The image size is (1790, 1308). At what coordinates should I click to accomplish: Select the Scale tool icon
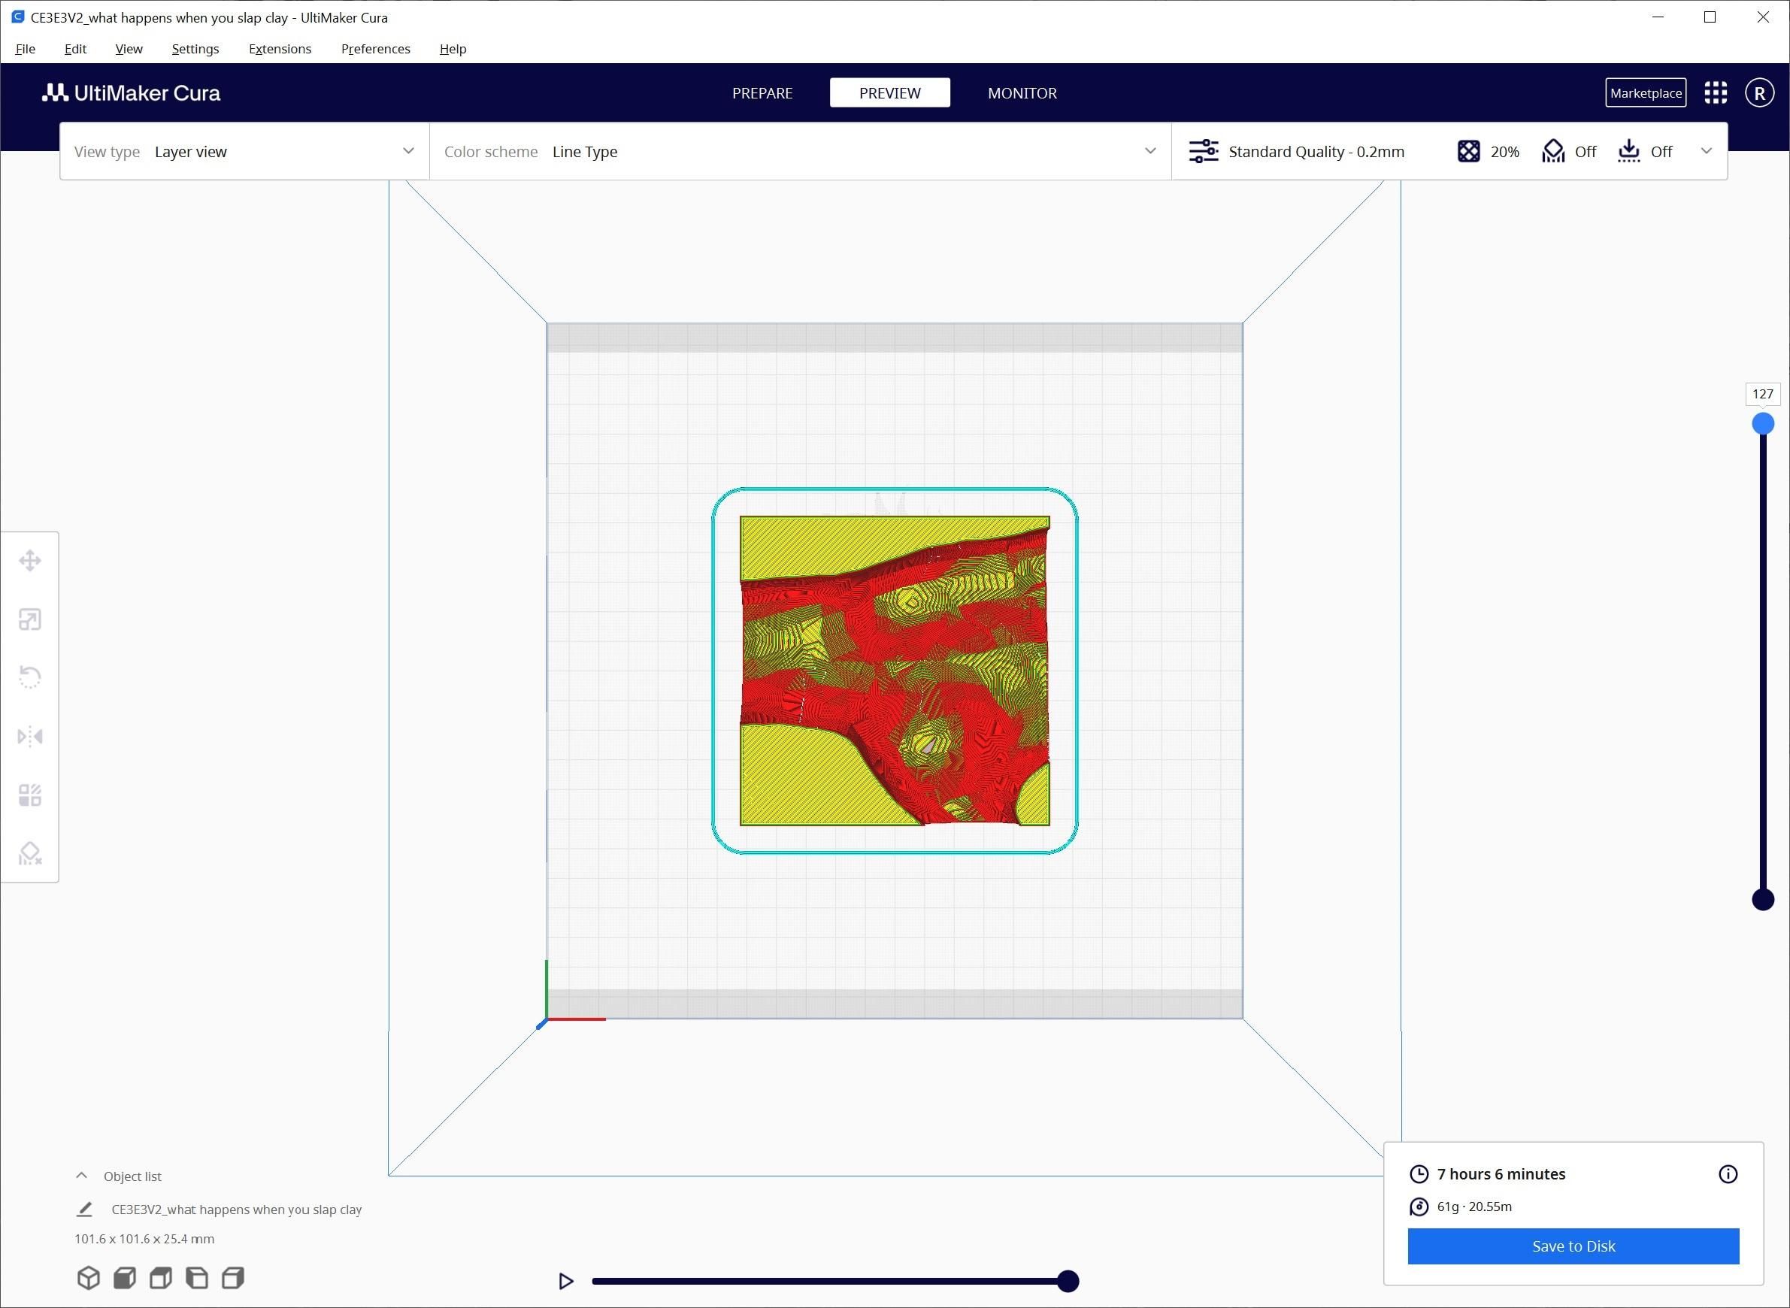[x=30, y=619]
